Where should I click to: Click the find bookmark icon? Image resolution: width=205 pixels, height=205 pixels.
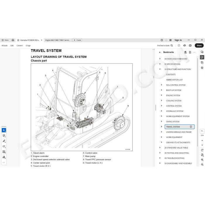pyautogui.click(x=185, y=52)
